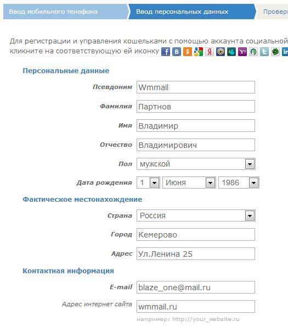Image resolution: width=288 pixels, height=326 pixels.
Task: Open the Страна country dropdown
Action: click(x=196, y=216)
